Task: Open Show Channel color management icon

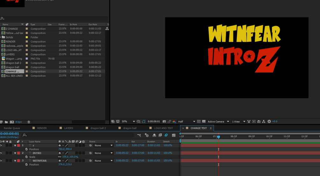Action: (174, 121)
